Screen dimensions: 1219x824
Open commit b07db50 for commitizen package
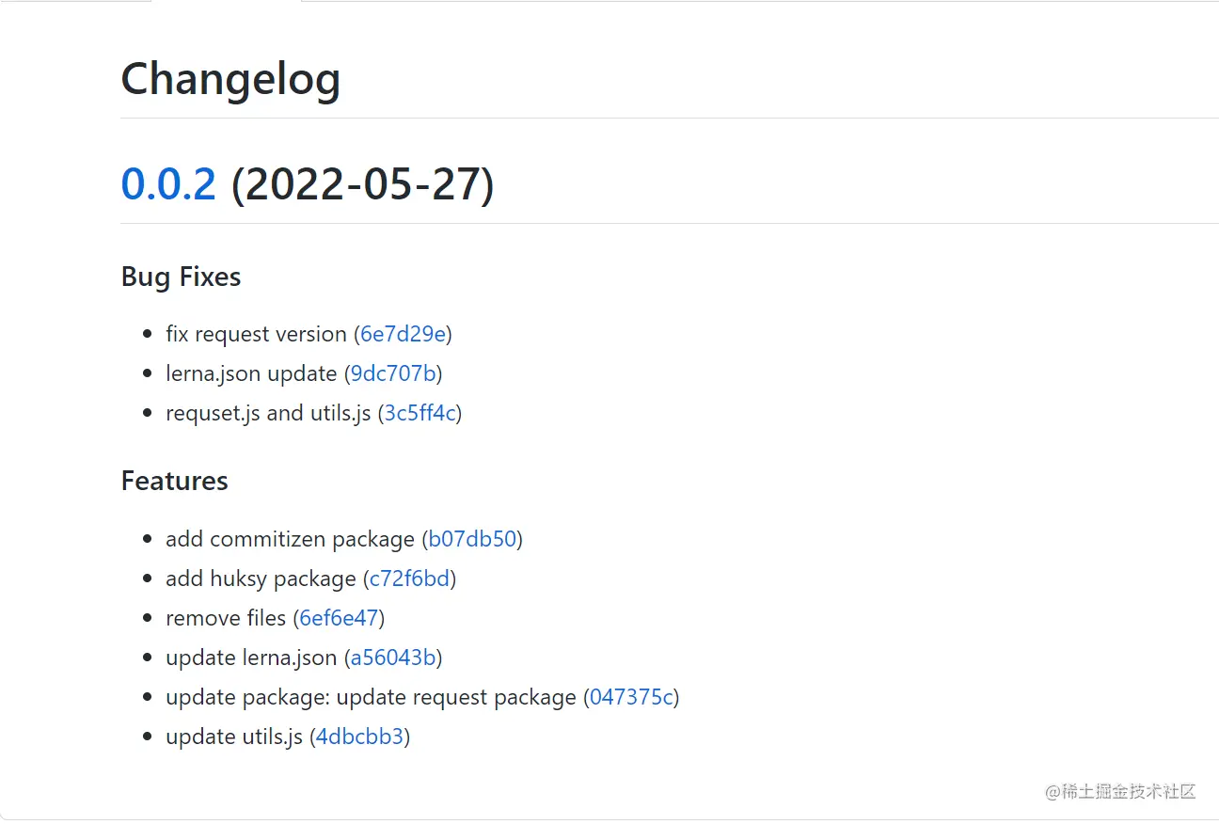[x=472, y=539]
